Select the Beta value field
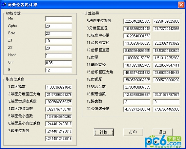 58,34
